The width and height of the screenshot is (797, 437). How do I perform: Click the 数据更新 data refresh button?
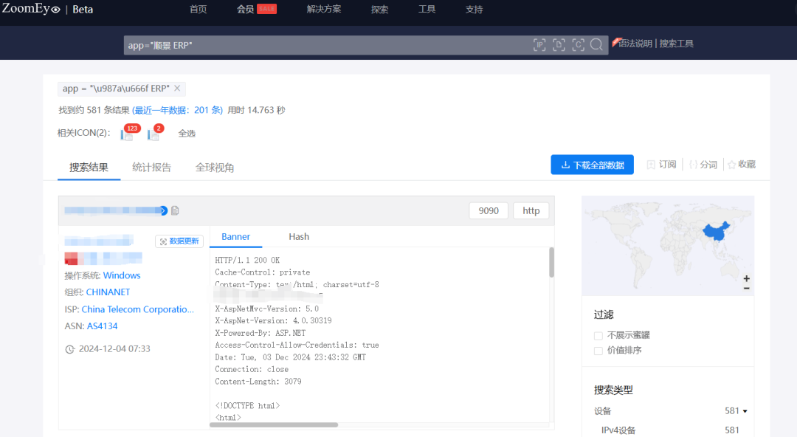(179, 241)
